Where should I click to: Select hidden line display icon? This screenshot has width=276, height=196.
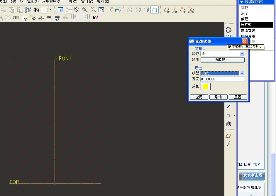(138, 10)
